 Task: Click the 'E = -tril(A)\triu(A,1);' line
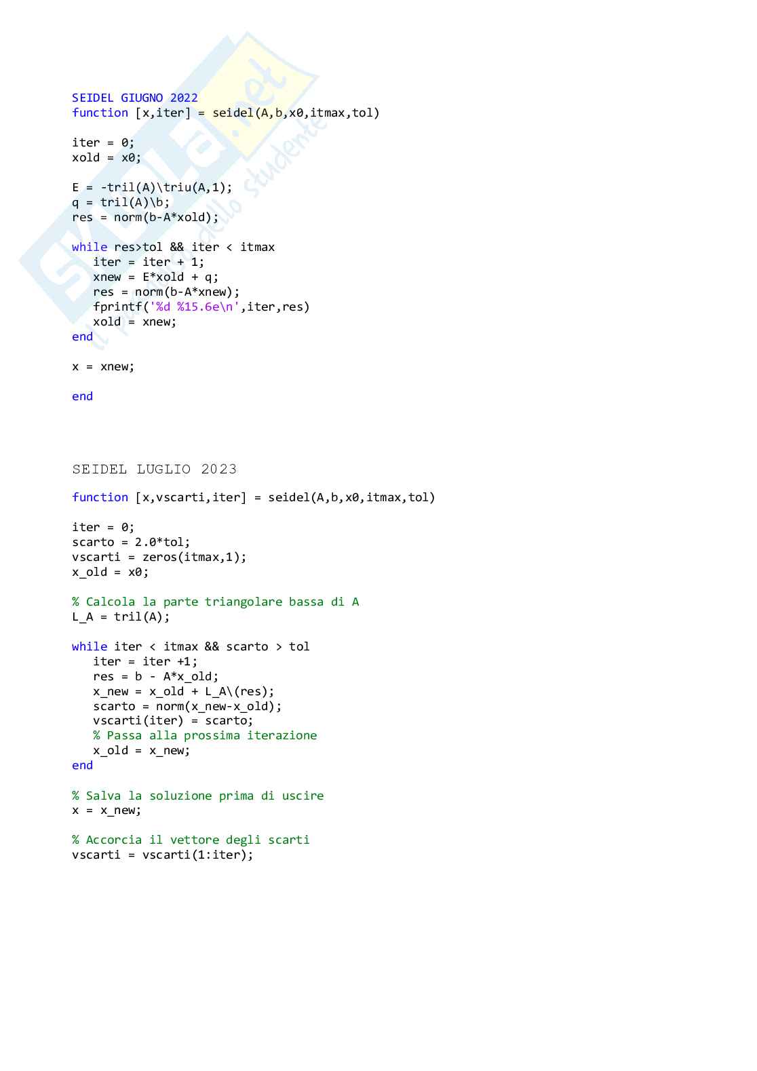[152, 187]
